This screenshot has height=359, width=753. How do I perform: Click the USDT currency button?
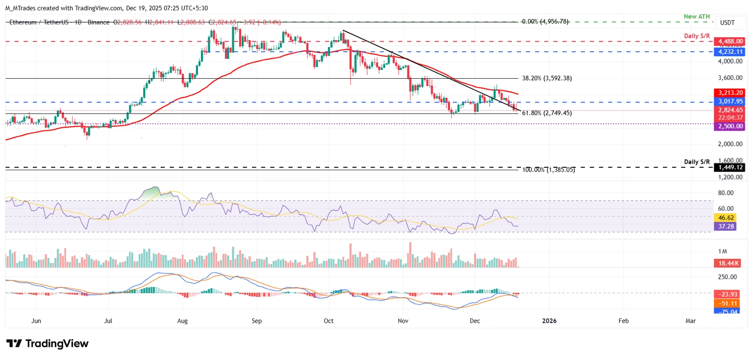pyautogui.click(x=730, y=22)
